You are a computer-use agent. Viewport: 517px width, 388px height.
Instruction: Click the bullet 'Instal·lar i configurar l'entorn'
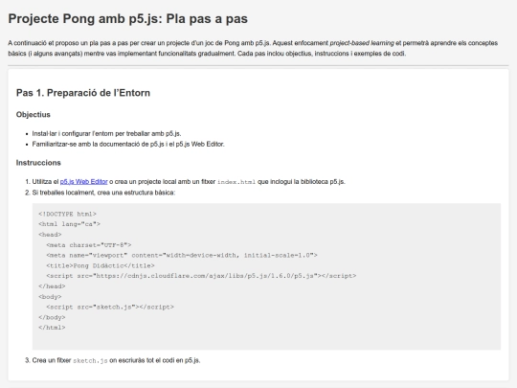click(x=106, y=133)
